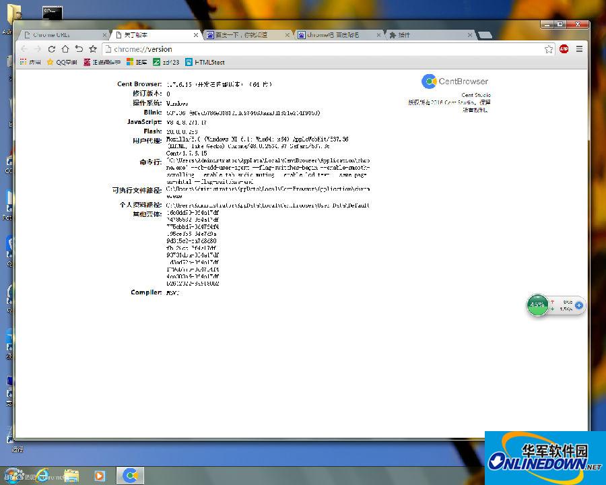The width and height of the screenshot is (606, 485).
Task: Click the green 45% memory ball widget
Action: tap(537, 305)
